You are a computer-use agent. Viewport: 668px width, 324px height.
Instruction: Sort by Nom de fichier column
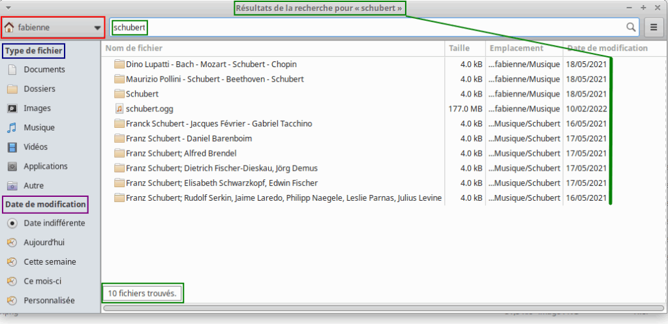pyautogui.click(x=273, y=48)
